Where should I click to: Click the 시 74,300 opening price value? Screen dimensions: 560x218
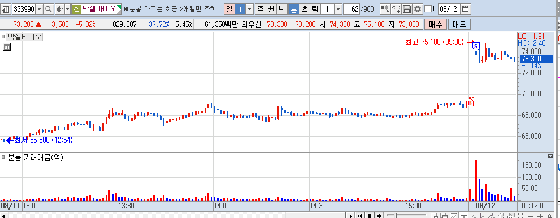[x=340, y=25]
